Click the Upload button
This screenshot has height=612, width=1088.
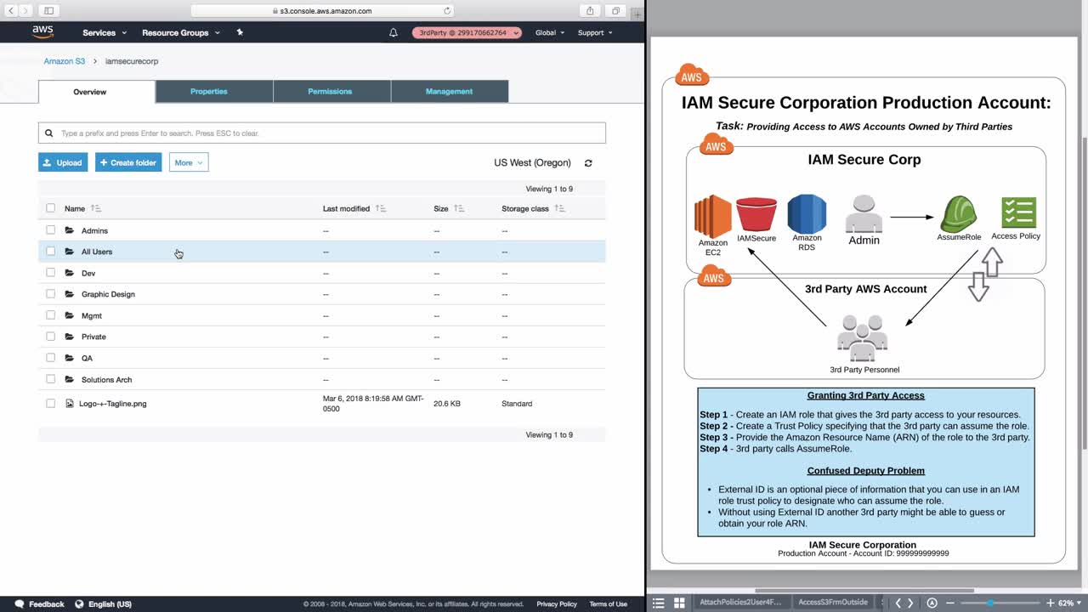63,162
